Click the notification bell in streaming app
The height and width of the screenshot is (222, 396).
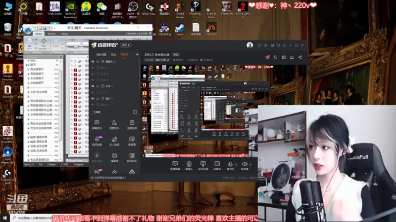292,57
